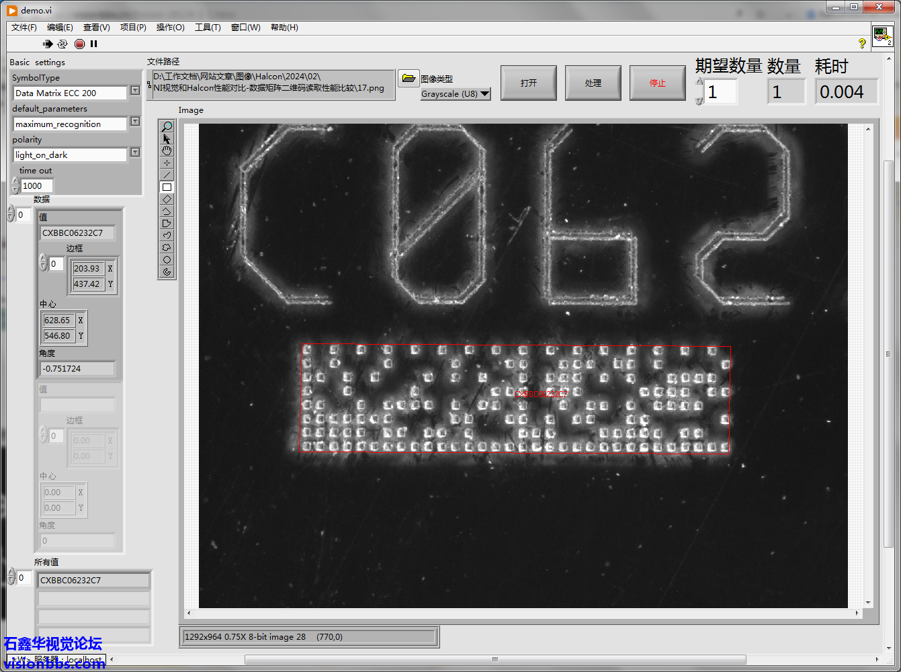Click the 打开 button

[x=529, y=83]
